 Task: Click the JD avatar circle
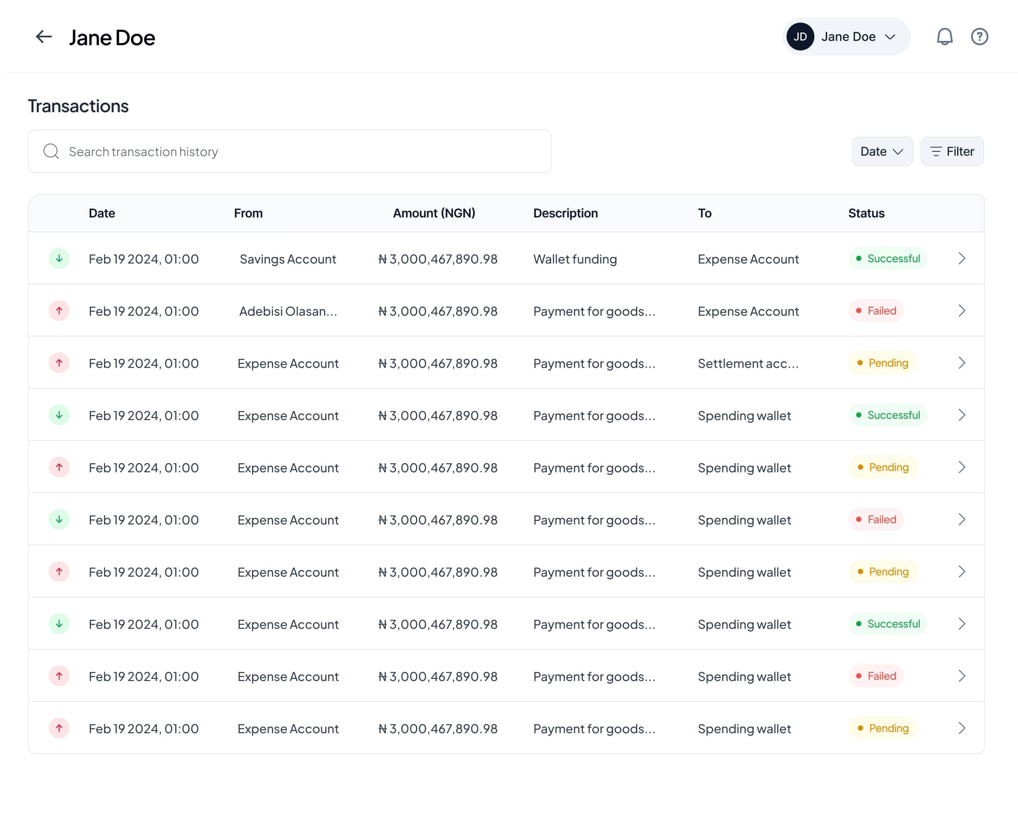pyautogui.click(x=800, y=37)
